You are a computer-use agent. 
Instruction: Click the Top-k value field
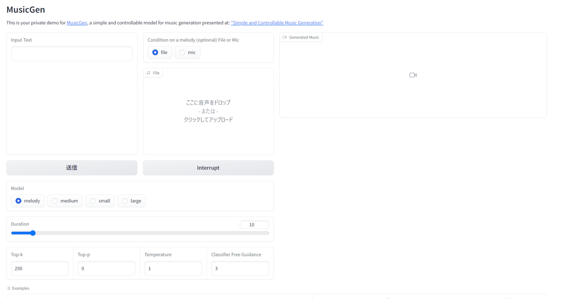click(40, 268)
